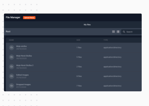Click the 07/11/2020 date text
The image size is (149, 106).
tap(21, 87)
